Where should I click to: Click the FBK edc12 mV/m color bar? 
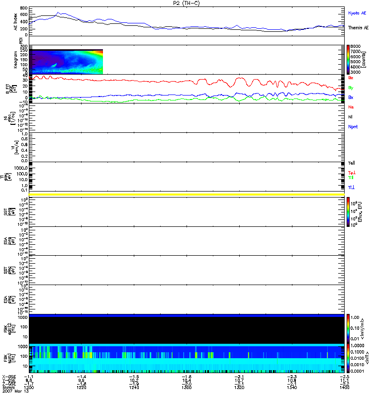[x=348, y=328]
